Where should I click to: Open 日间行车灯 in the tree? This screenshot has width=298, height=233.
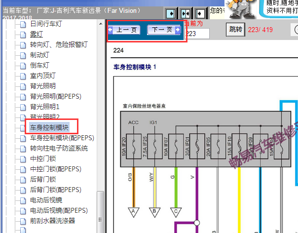(x=46, y=24)
